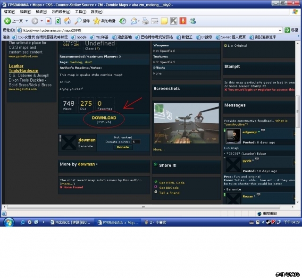Viewport: 302px width, 278px height.
Task: Open the 我的最愛(A) menu
Action: (61, 12)
